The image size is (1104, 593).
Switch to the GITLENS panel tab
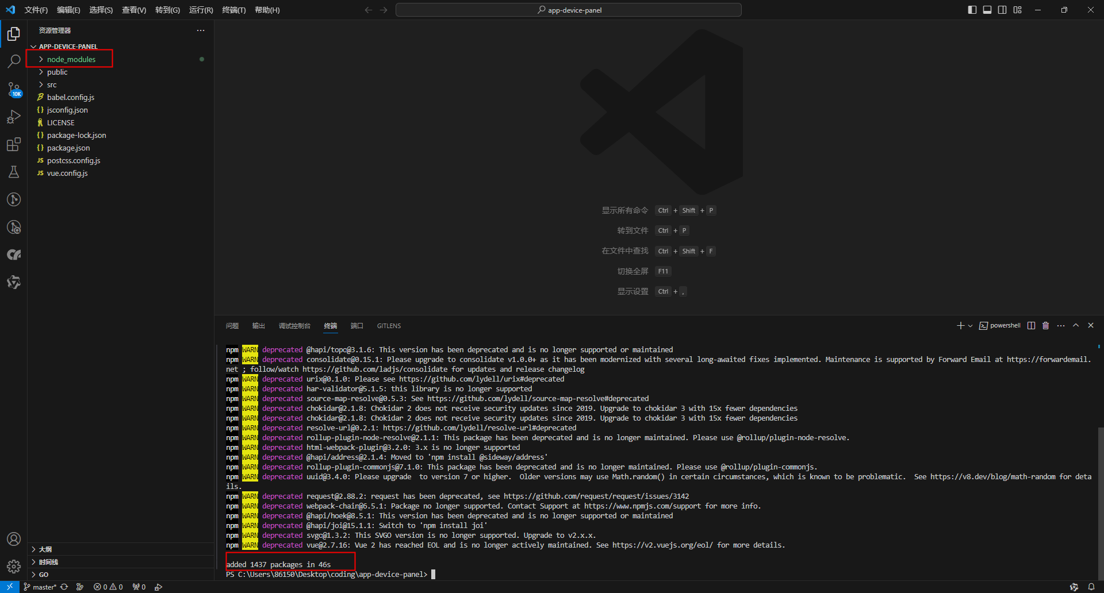389,326
